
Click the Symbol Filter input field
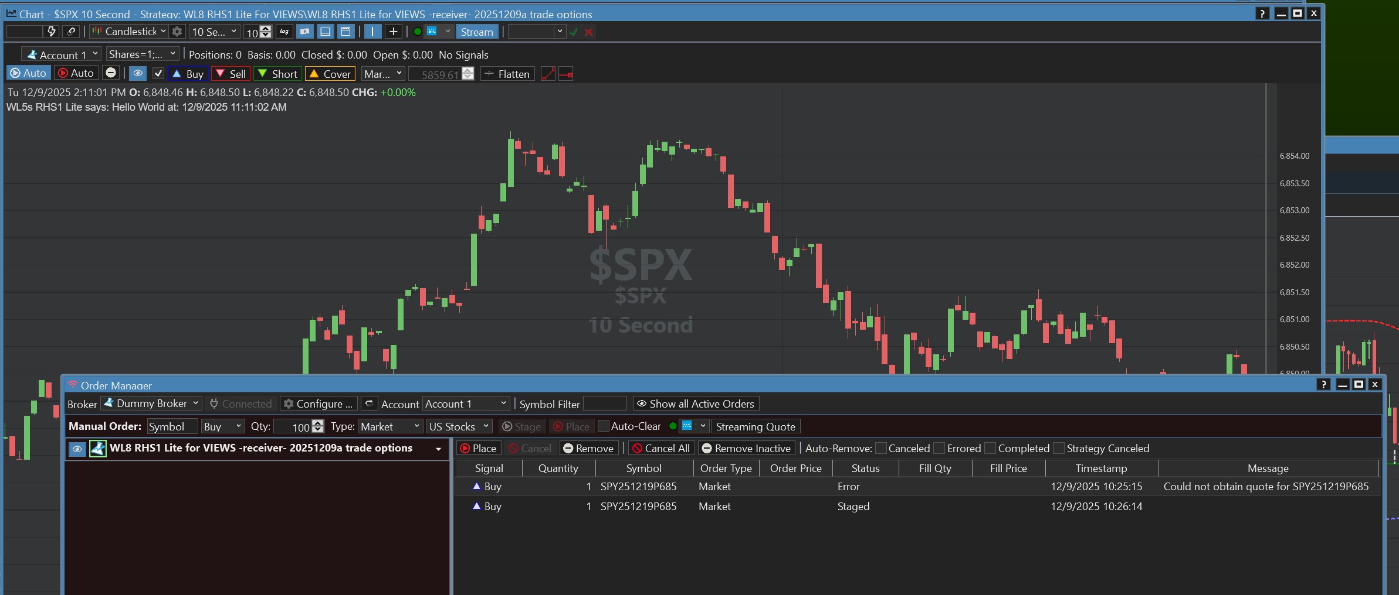tap(605, 403)
